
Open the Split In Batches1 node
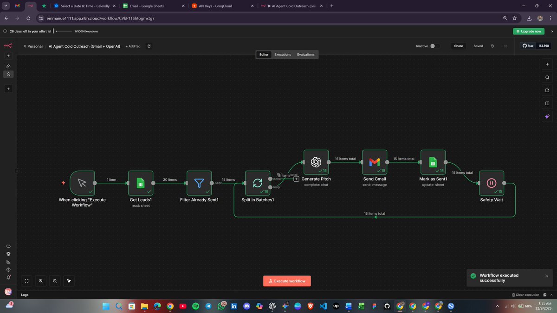[x=258, y=183]
